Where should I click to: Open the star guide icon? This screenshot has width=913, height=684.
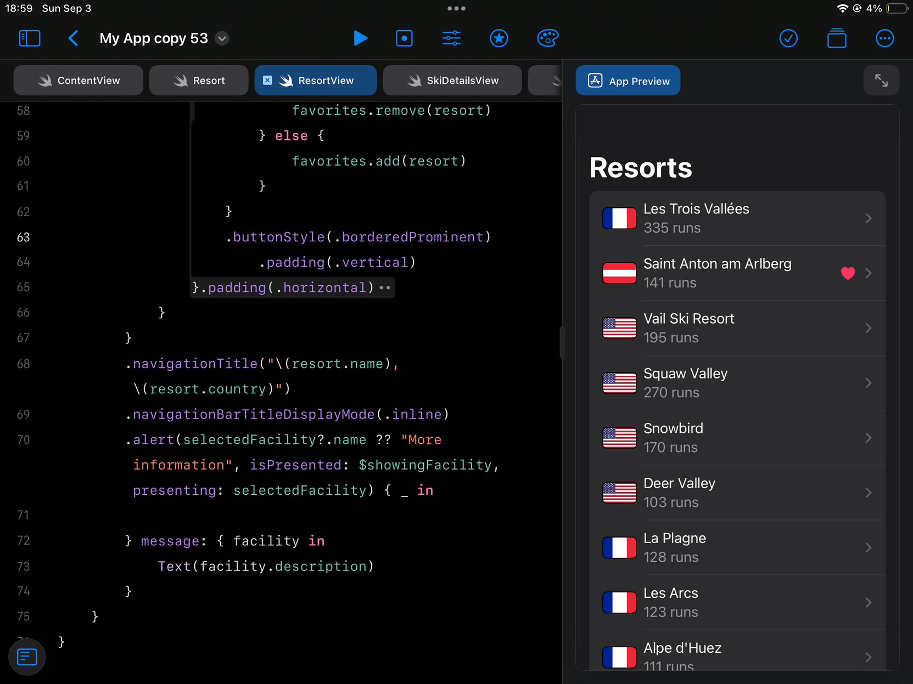(x=499, y=38)
